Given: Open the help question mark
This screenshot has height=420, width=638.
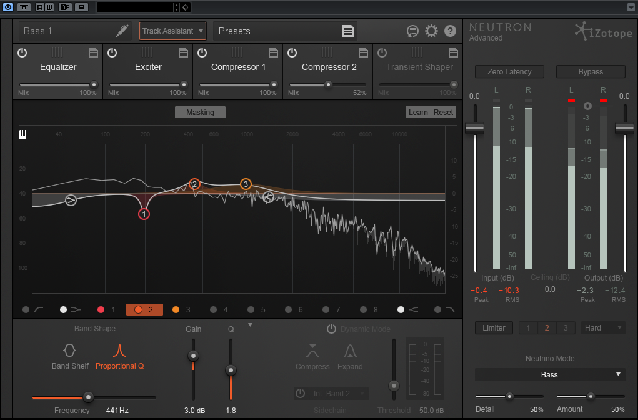Looking at the screenshot, I should 450,31.
